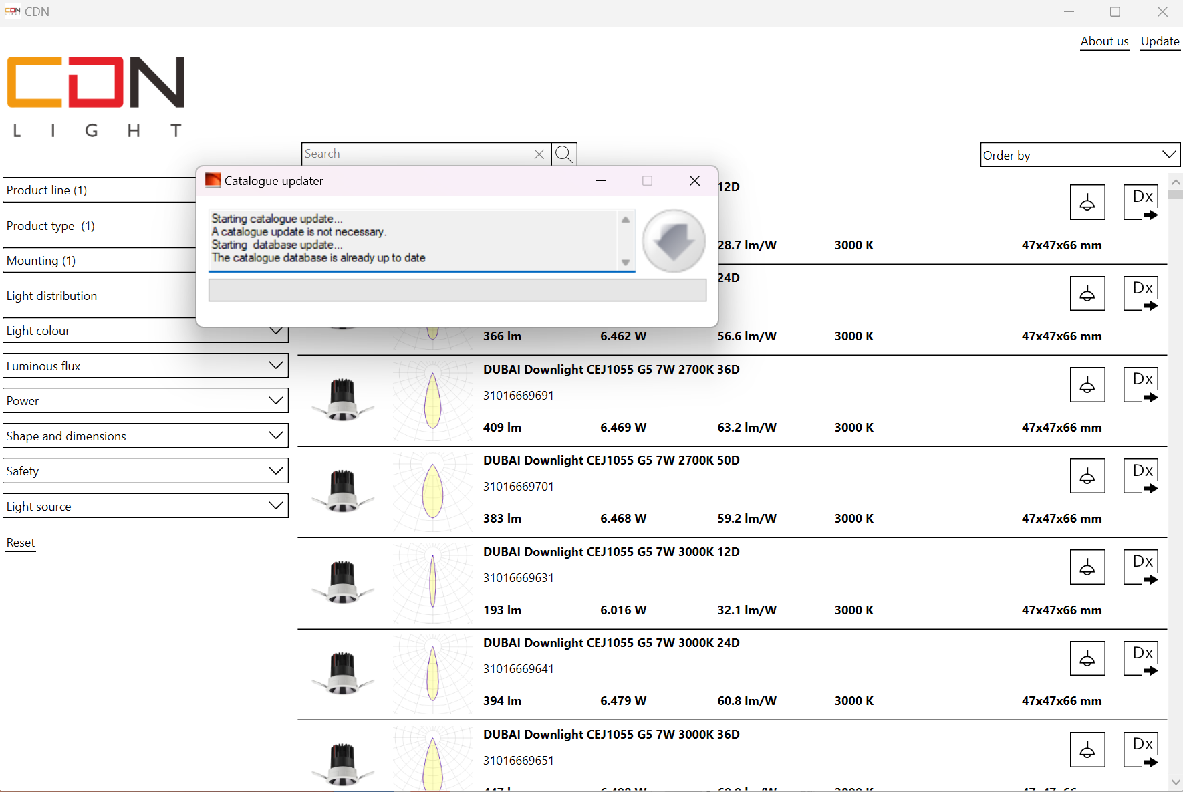Click Dx export icon for 3000K 12D
Image resolution: width=1183 pixels, height=792 pixels.
[x=1142, y=567]
